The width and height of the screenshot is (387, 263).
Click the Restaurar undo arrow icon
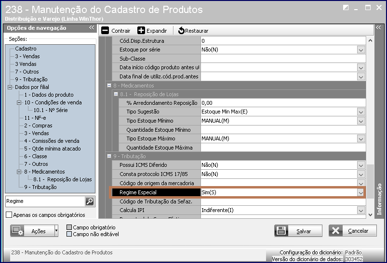pyautogui.click(x=181, y=31)
